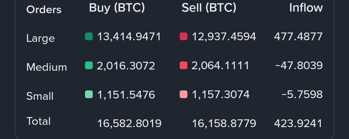This screenshot has width=349, height=139.
Task: Tap the Small orders row label
Action: [40, 96]
